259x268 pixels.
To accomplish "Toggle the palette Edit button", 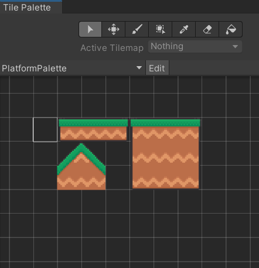I will (x=157, y=68).
